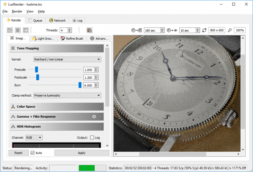Image resolution: width=253 pixels, height=172 pixels.
Task: Click the imaging panel scroll down arrow
Action: point(107,145)
